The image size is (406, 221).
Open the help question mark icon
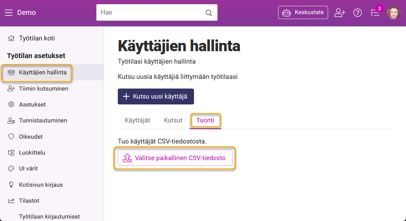358,13
